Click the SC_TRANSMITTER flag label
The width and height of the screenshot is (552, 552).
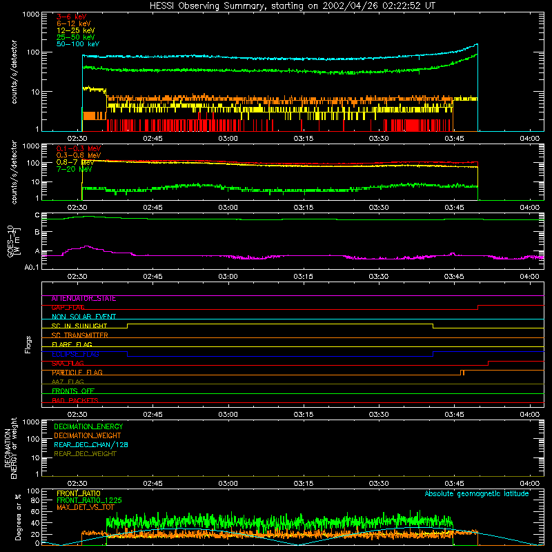tap(80, 335)
